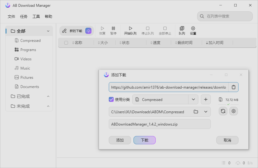Open the 帮助 menu
Viewport: 258px width, 168px height.
[49, 17]
